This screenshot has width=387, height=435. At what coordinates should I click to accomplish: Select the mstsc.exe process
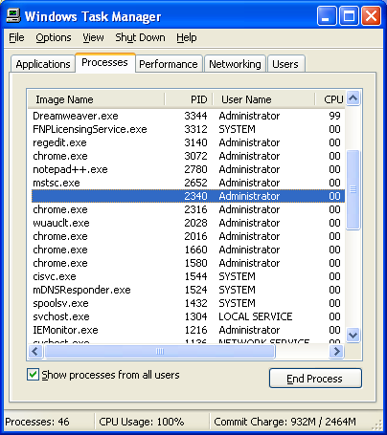(x=188, y=183)
